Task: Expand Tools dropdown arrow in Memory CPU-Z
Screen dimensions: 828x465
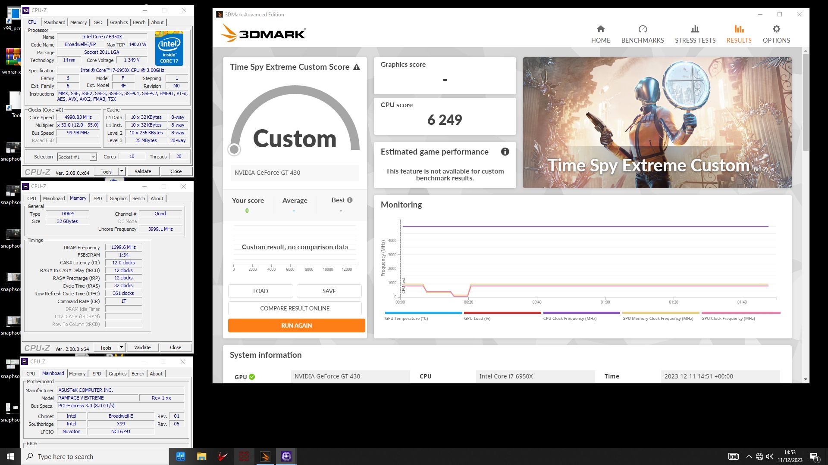Action: (x=121, y=347)
